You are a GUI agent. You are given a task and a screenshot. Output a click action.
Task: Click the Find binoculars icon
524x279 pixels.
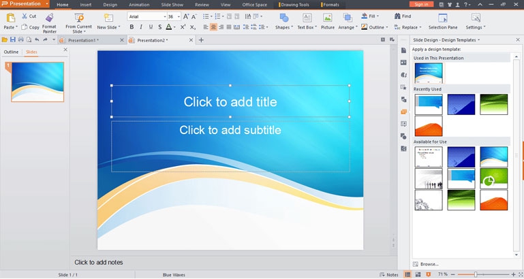(397, 16)
